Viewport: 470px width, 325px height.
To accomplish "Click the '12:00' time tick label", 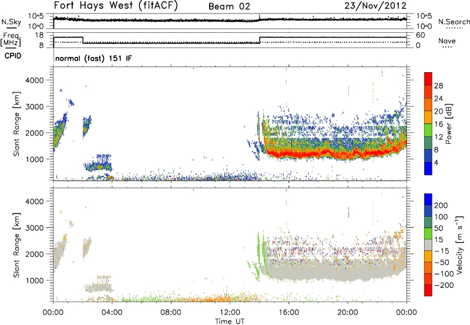I will click(x=230, y=313).
